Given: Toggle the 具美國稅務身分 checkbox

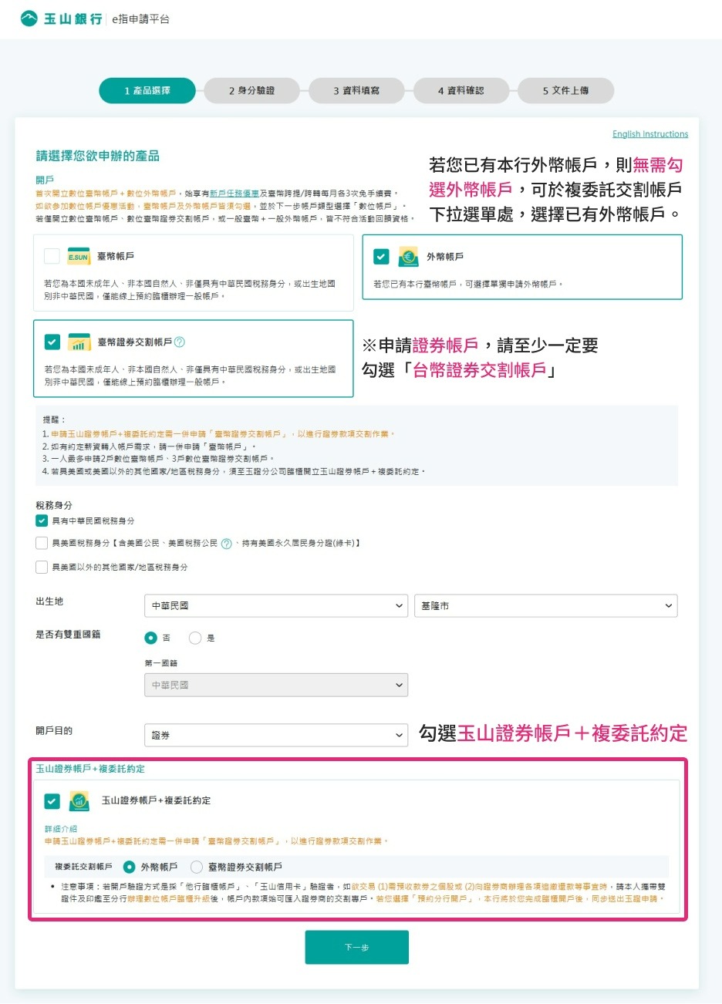Looking at the screenshot, I should point(42,542).
